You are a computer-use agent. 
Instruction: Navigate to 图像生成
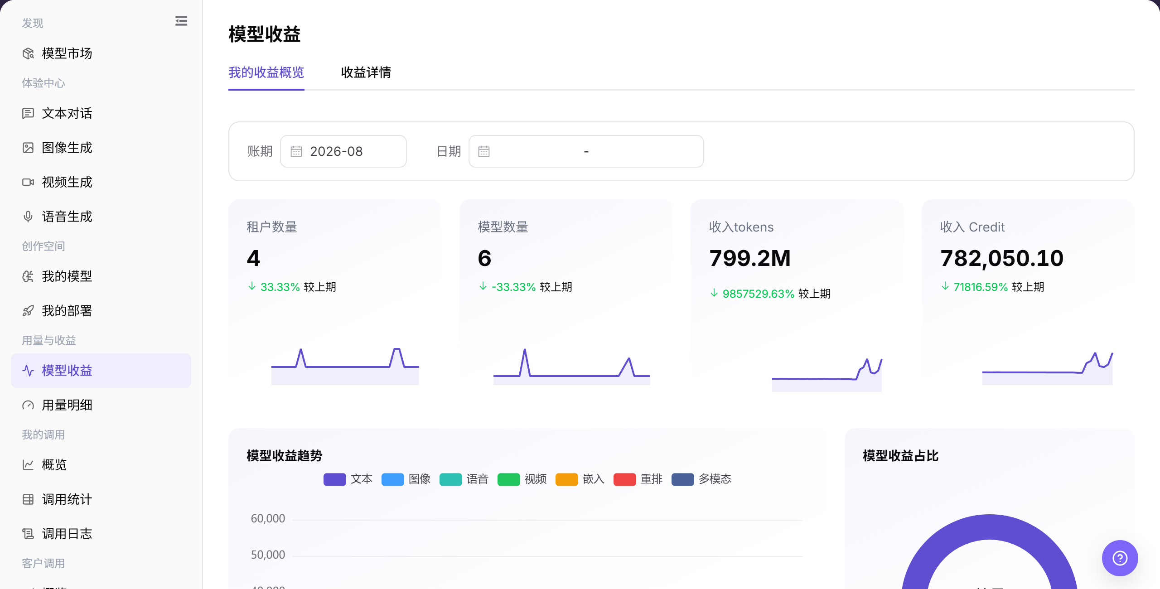click(x=101, y=148)
